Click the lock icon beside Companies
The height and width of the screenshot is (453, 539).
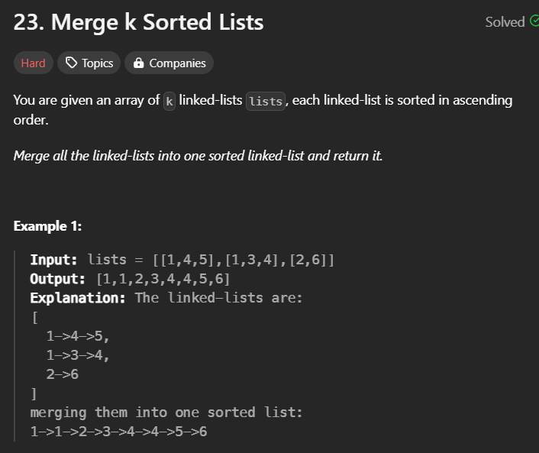(x=138, y=63)
